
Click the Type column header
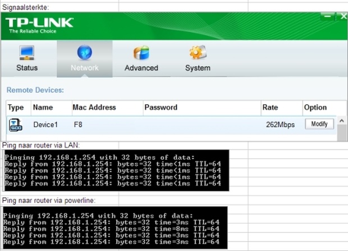click(x=16, y=108)
